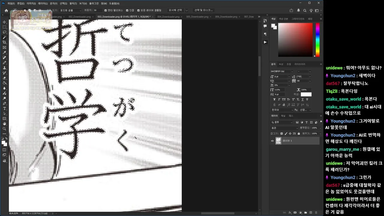Toggle the 모든 레이어 샘플링 checkbox
The width and height of the screenshot is (384, 216).
138,10
